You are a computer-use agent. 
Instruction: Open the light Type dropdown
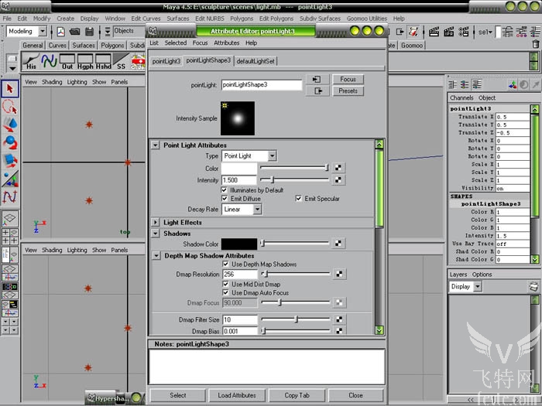tap(249, 155)
